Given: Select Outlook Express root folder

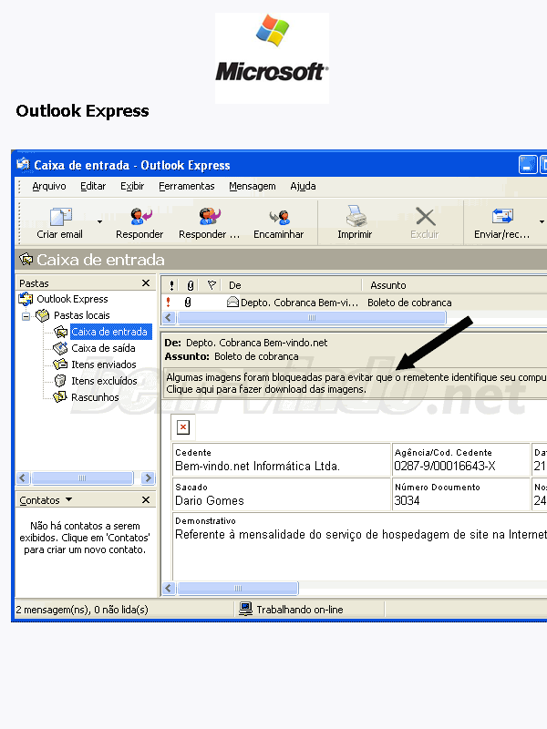Looking at the screenshot, I should 72,299.
